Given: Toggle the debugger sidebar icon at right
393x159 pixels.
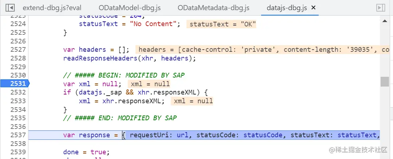Looking at the screenshot, I should click(x=381, y=8).
